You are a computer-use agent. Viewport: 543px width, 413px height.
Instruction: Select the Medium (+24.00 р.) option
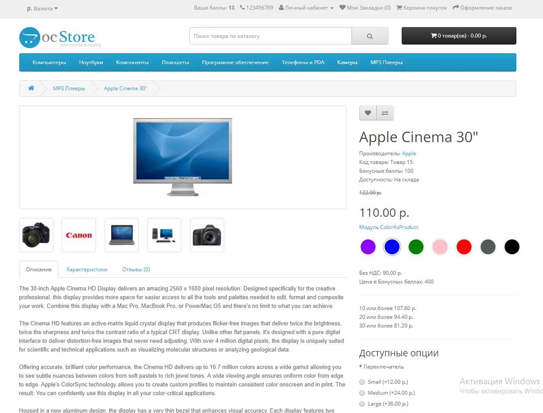pos(362,393)
